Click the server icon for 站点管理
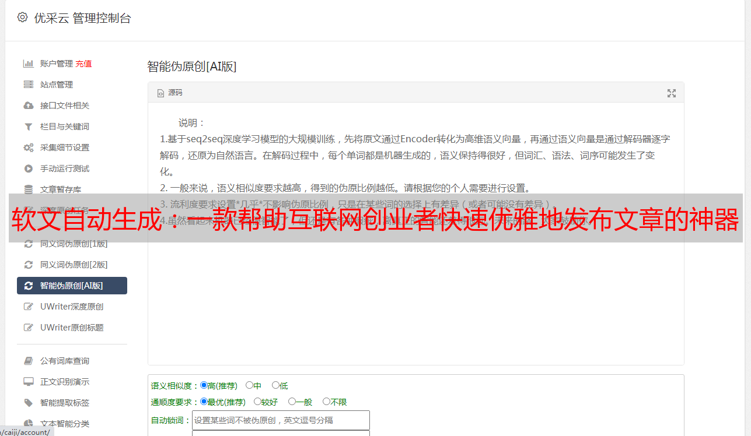Image resolution: width=751 pixels, height=436 pixels. pyautogui.click(x=28, y=85)
